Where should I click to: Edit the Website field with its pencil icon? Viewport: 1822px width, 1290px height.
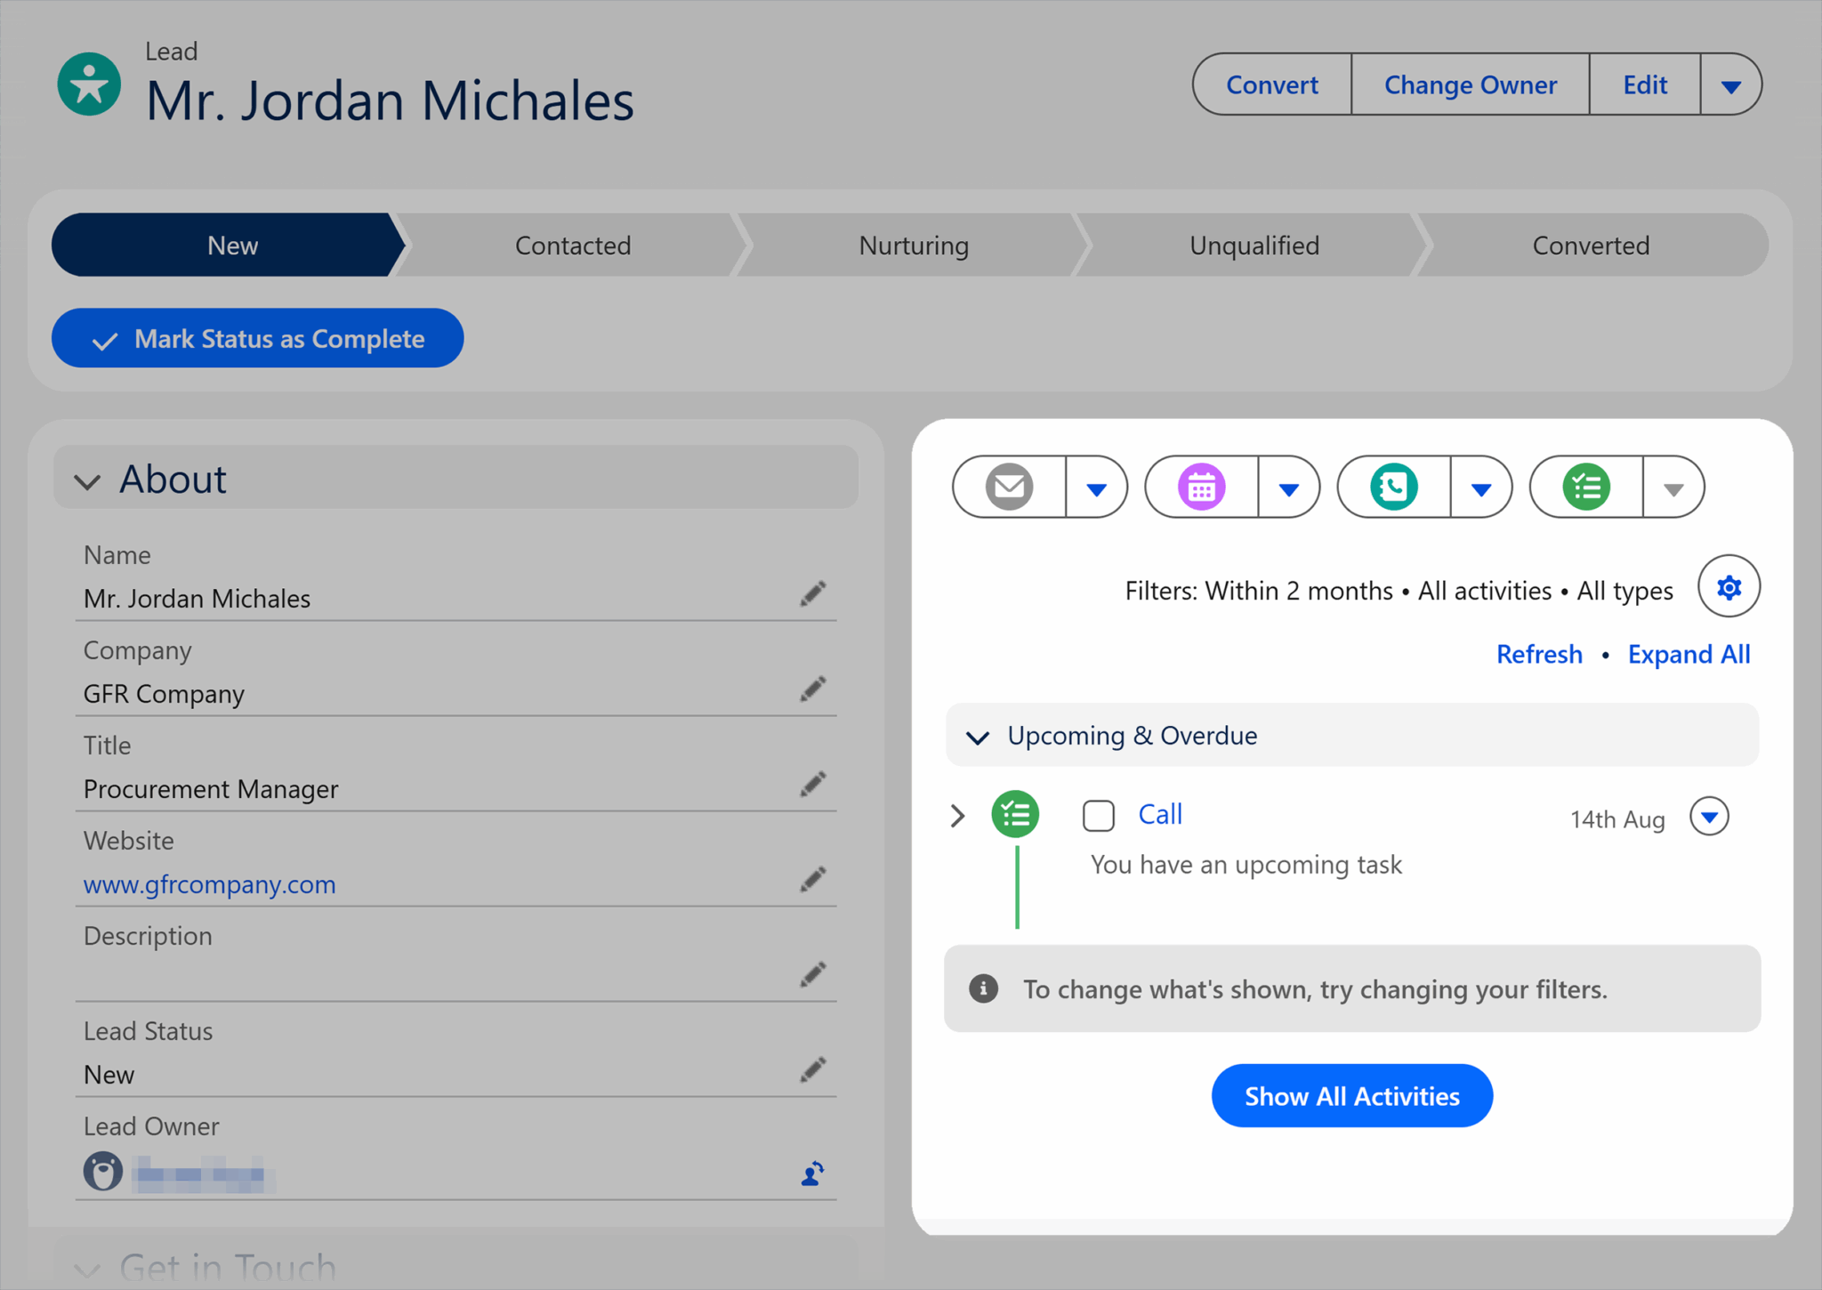(812, 879)
